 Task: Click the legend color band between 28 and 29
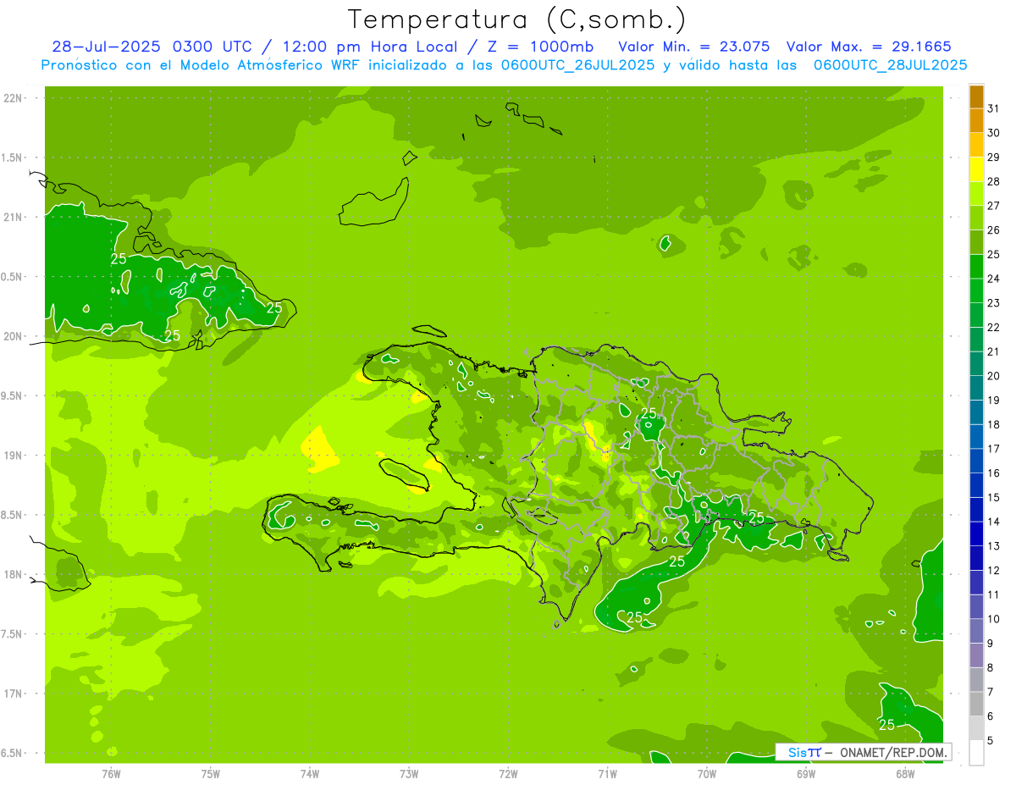click(976, 169)
